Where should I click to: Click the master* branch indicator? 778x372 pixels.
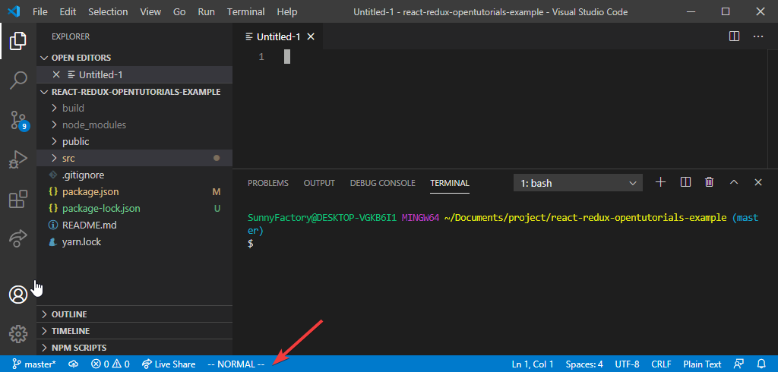[x=33, y=364]
